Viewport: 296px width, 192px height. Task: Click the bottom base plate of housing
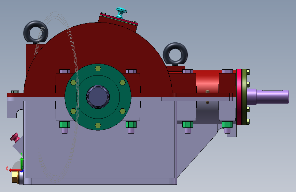coord(100,181)
